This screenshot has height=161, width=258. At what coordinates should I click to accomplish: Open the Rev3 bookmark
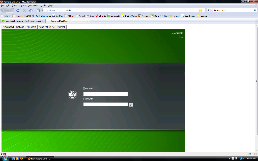[155, 16]
